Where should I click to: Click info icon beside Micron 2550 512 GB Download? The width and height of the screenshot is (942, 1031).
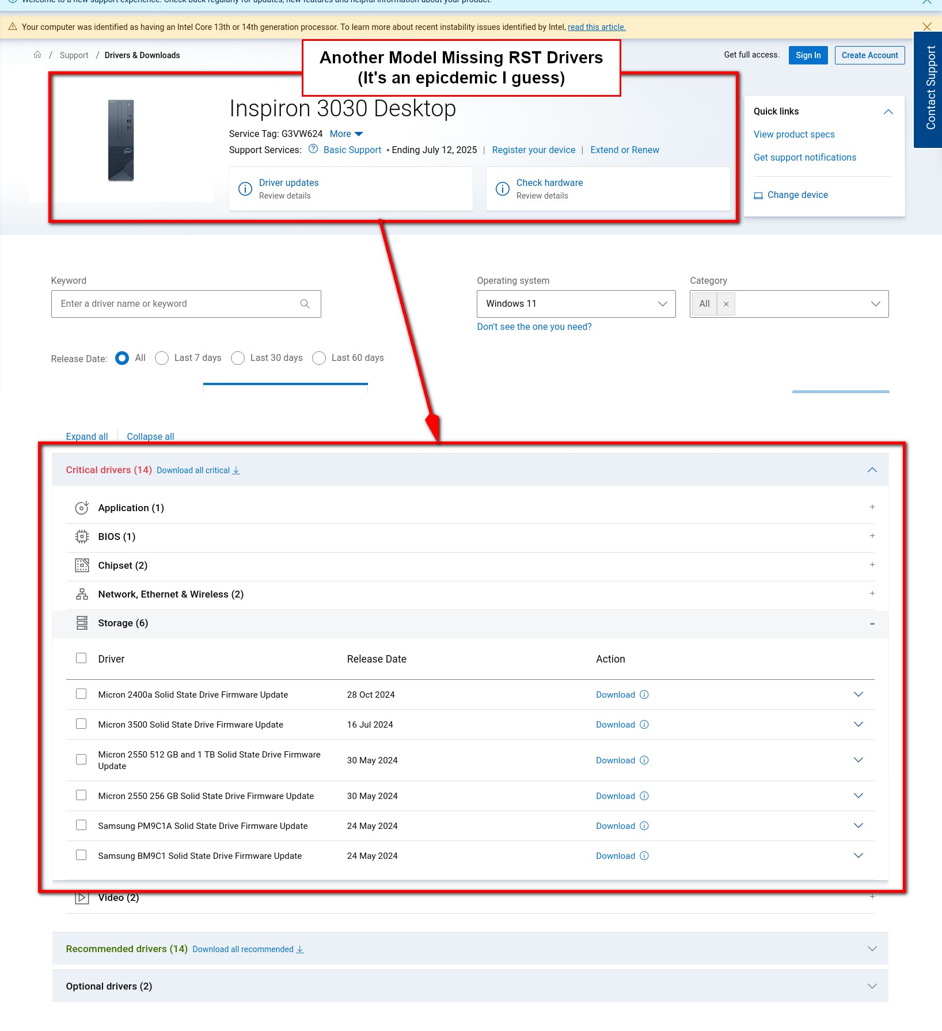[x=644, y=760]
